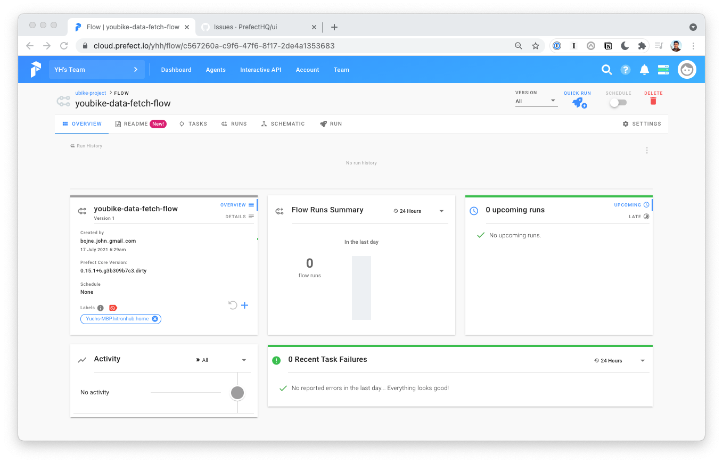Viewport: 723px width, 463px height.
Task: Bookmark page with star icon
Action: 536,46
